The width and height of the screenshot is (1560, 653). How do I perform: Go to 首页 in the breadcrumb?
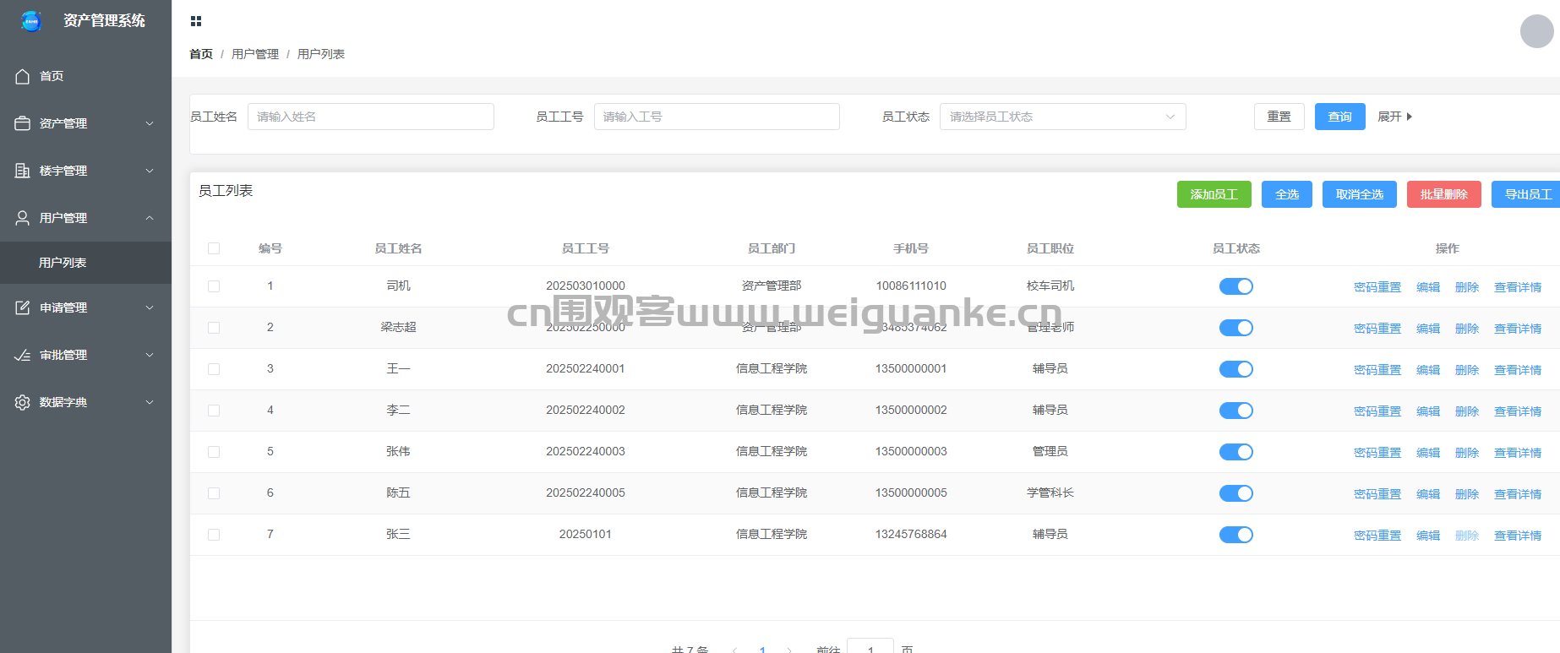(201, 54)
